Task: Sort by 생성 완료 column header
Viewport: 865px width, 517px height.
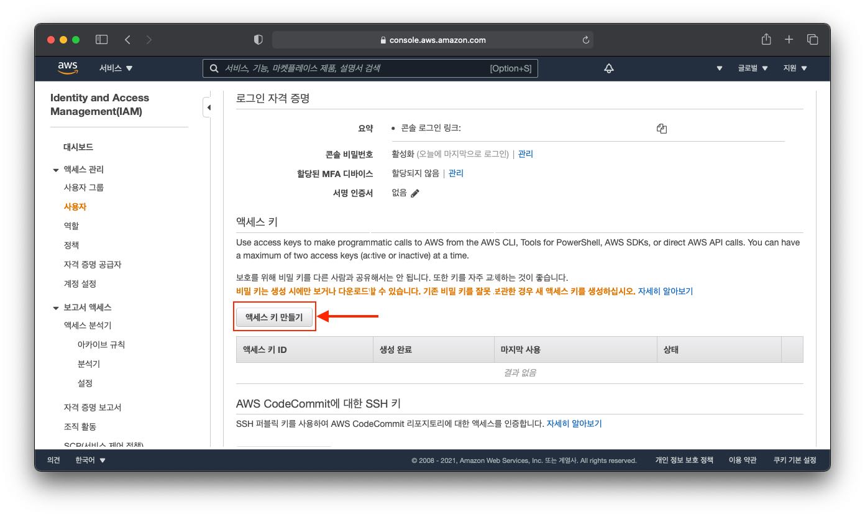Action: click(433, 350)
